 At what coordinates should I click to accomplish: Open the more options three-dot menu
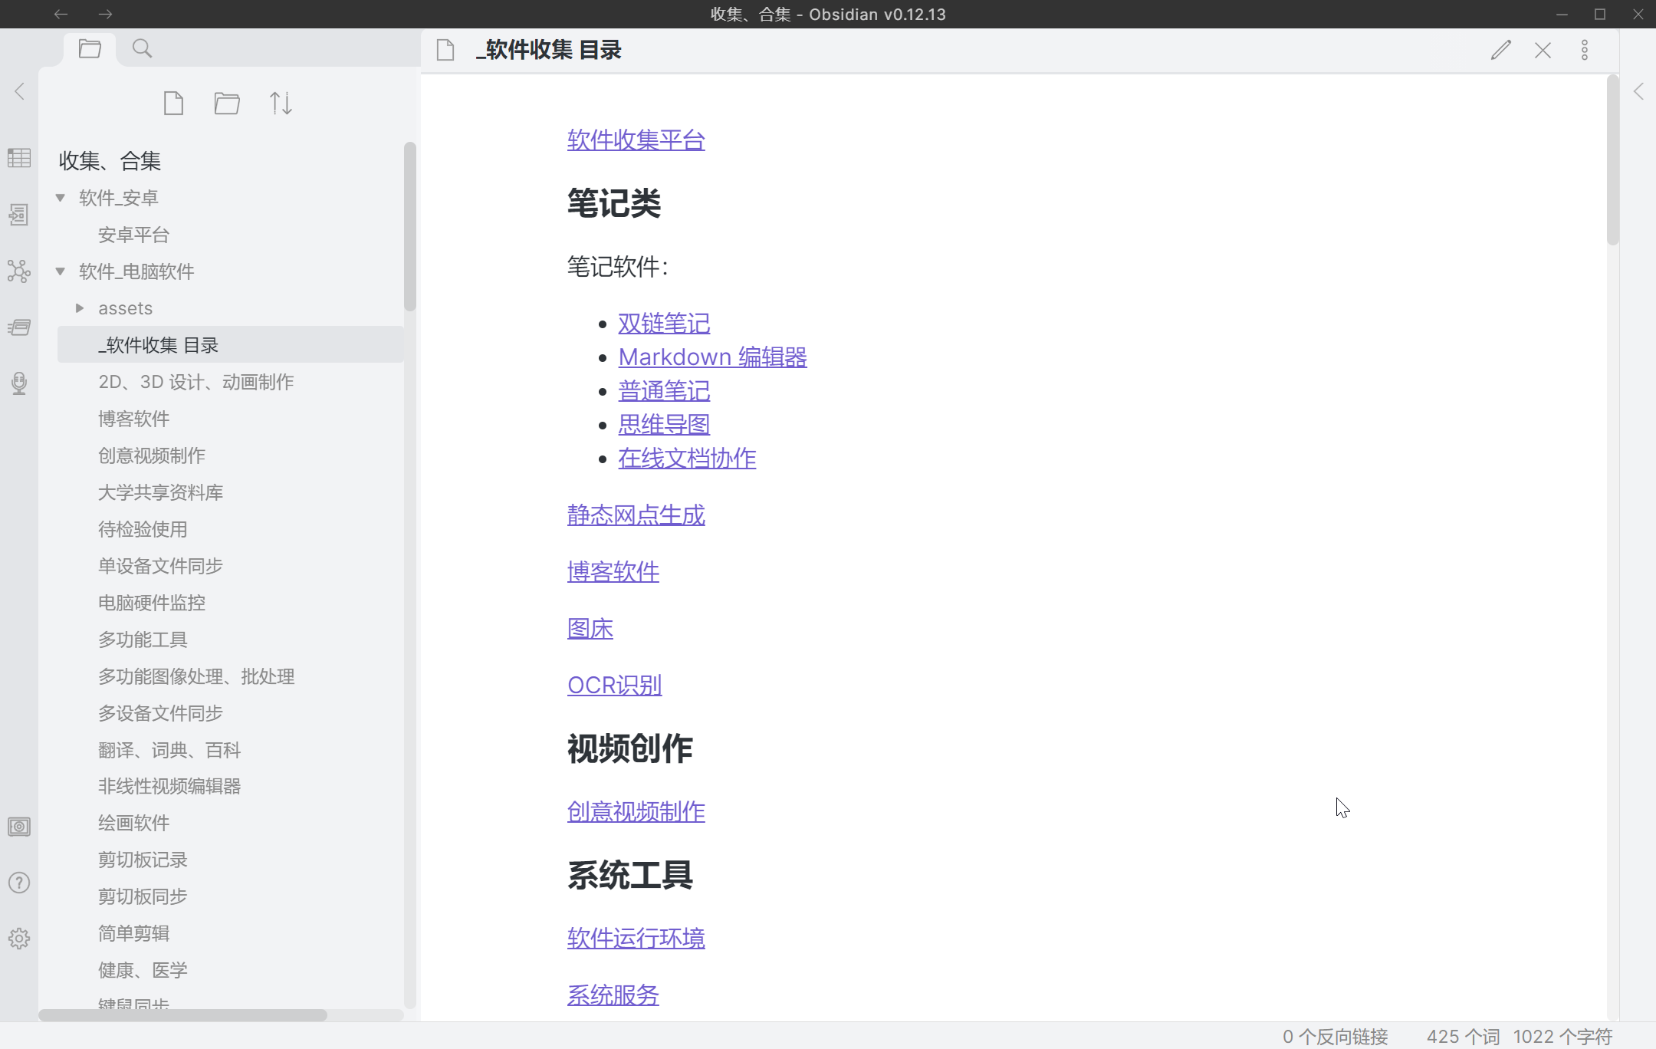pos(1585,51)
